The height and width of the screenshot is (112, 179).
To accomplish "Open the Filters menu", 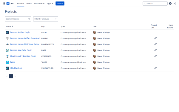I will 29,4.
